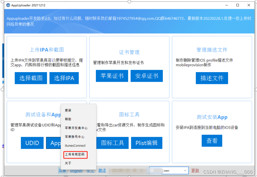Click the 描述文件 button
The height and width of the screenshot is (177, 257).
(x=212, y=78)
